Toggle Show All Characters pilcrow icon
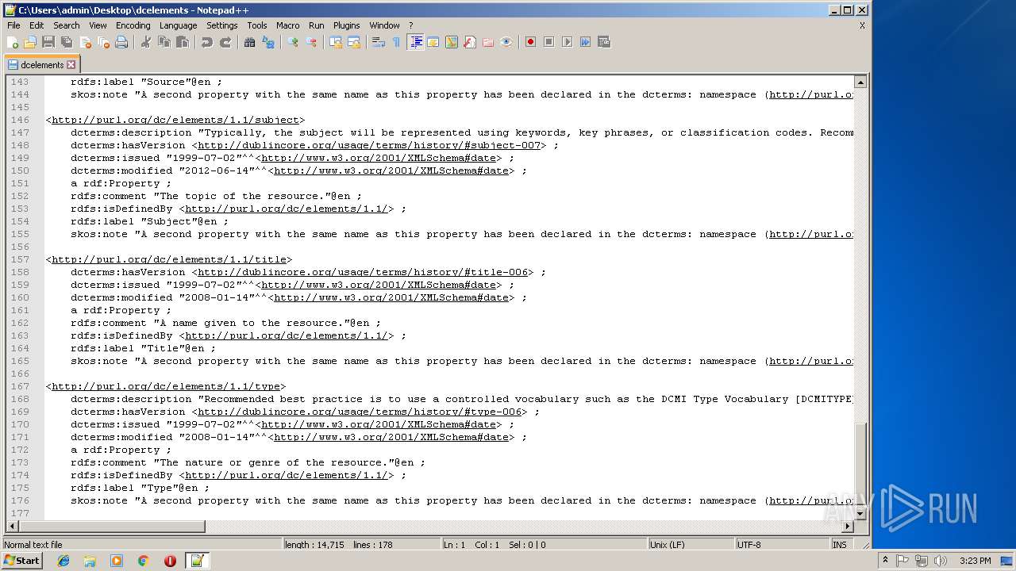Screen dimensions: 1016x571 point(396,42)
